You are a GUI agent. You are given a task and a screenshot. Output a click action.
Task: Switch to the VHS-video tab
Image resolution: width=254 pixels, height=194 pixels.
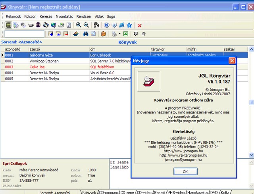point(176,192)
